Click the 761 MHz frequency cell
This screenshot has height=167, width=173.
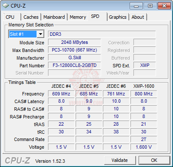[116, 94]
